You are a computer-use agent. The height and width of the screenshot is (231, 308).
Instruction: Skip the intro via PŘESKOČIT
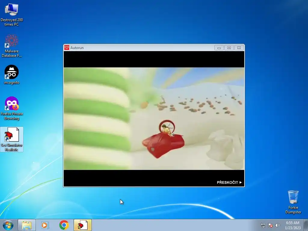click(229, 183)
